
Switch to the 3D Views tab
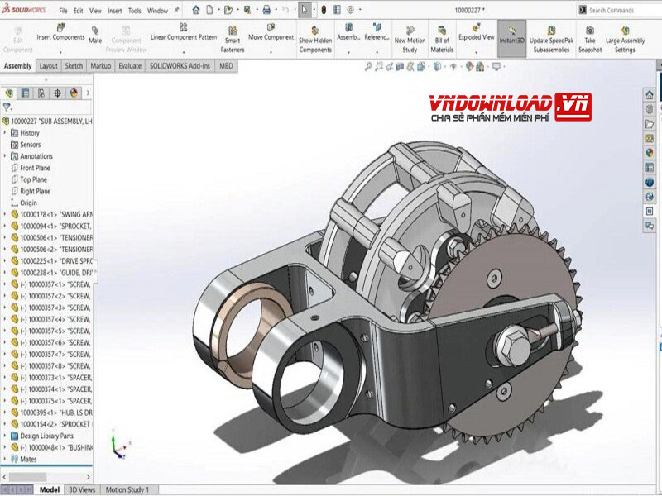[x=82, y=489]
